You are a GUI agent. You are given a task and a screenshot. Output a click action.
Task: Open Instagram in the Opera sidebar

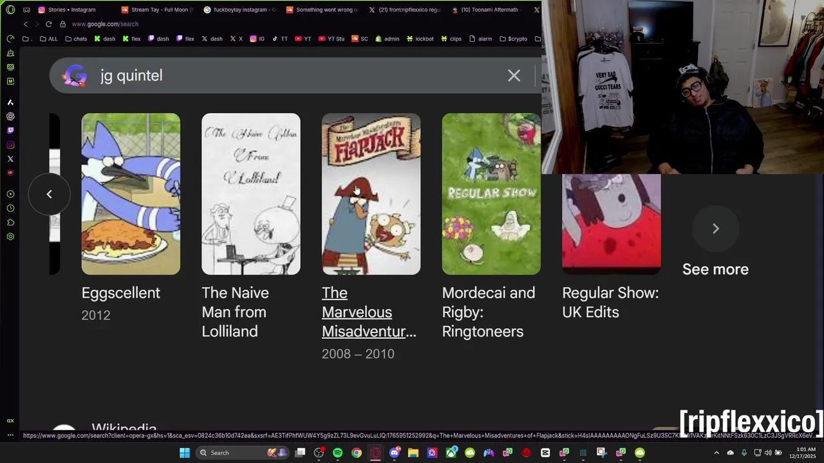[x=10, y=145]
